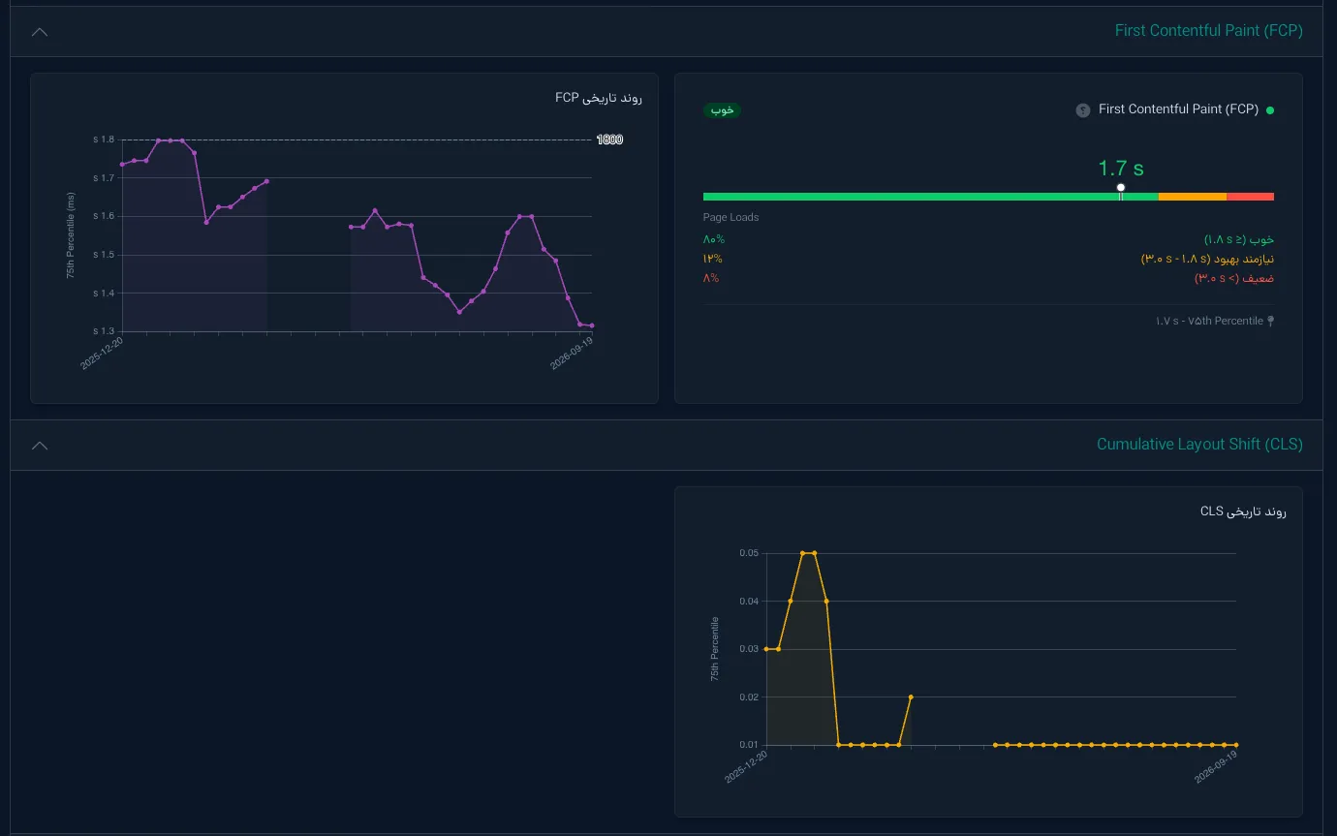Click the 'Page Loads' label
The height and width of the screenshot is (836, 1337).
731,217
